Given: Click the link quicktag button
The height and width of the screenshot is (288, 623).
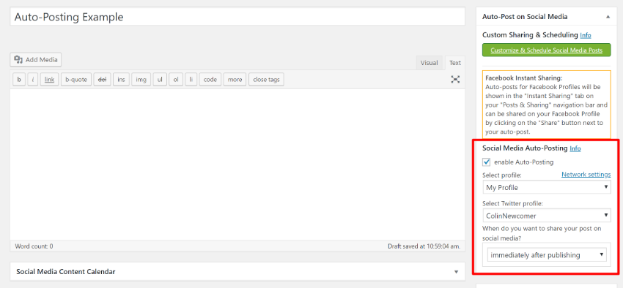Looking at the screenshot, I should (x=49, y=80).
